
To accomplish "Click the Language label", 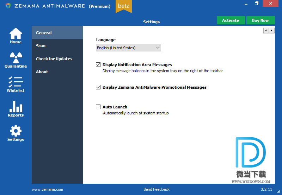I will [106, 40].
